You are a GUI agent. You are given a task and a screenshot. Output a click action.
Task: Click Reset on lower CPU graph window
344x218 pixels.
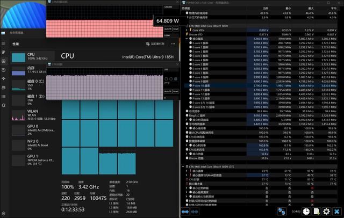coord(176,91)
